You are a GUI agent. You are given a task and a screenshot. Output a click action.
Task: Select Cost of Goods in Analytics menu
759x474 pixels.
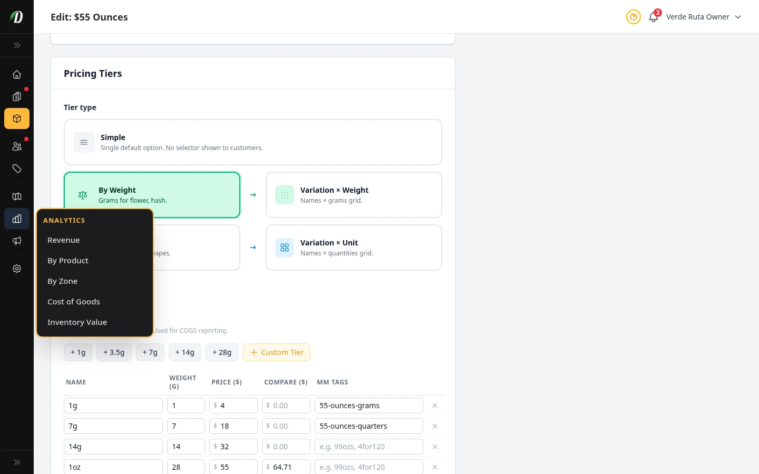(74, 301)
